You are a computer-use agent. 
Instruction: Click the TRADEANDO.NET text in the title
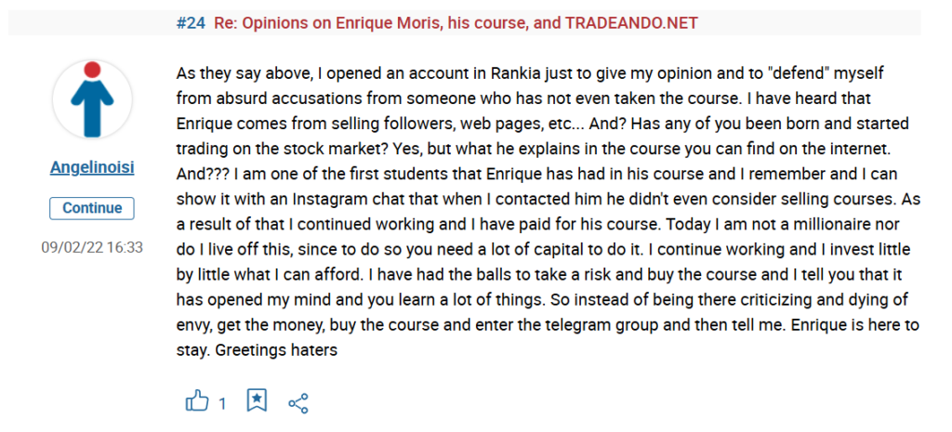pyautogui.click(x=631, y=23)
